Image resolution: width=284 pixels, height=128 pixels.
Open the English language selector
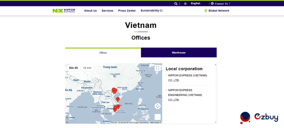pos(195,4)
